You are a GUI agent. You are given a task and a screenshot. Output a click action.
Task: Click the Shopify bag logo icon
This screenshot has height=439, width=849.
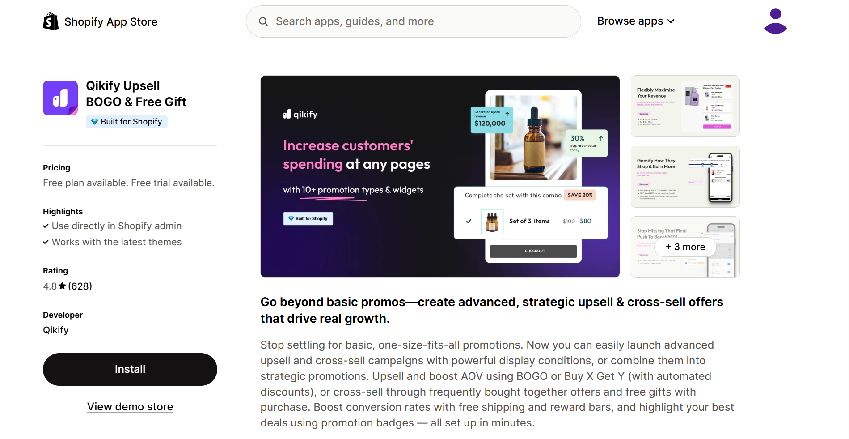click(51, 21)
